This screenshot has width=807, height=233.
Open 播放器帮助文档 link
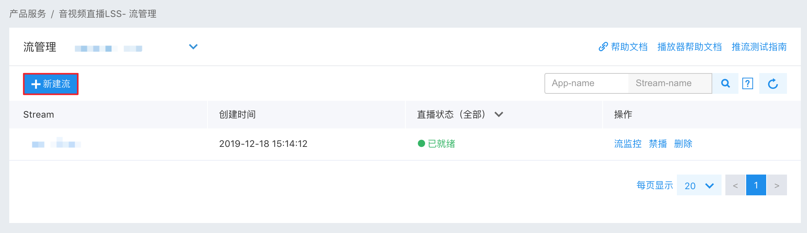pyautogui.click(x=690, y=47)
